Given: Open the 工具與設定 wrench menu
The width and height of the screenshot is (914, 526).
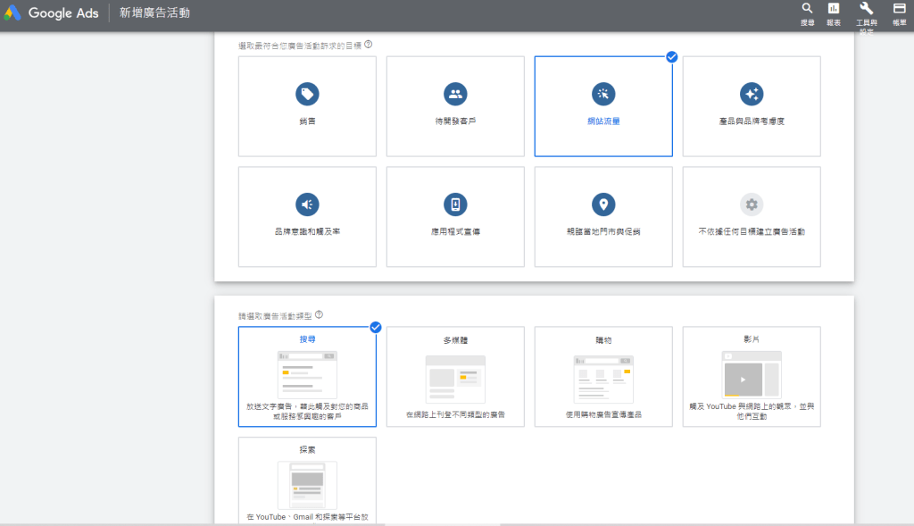Looking at the screenshot, I should pyautogui.click(x=865, y=13).
